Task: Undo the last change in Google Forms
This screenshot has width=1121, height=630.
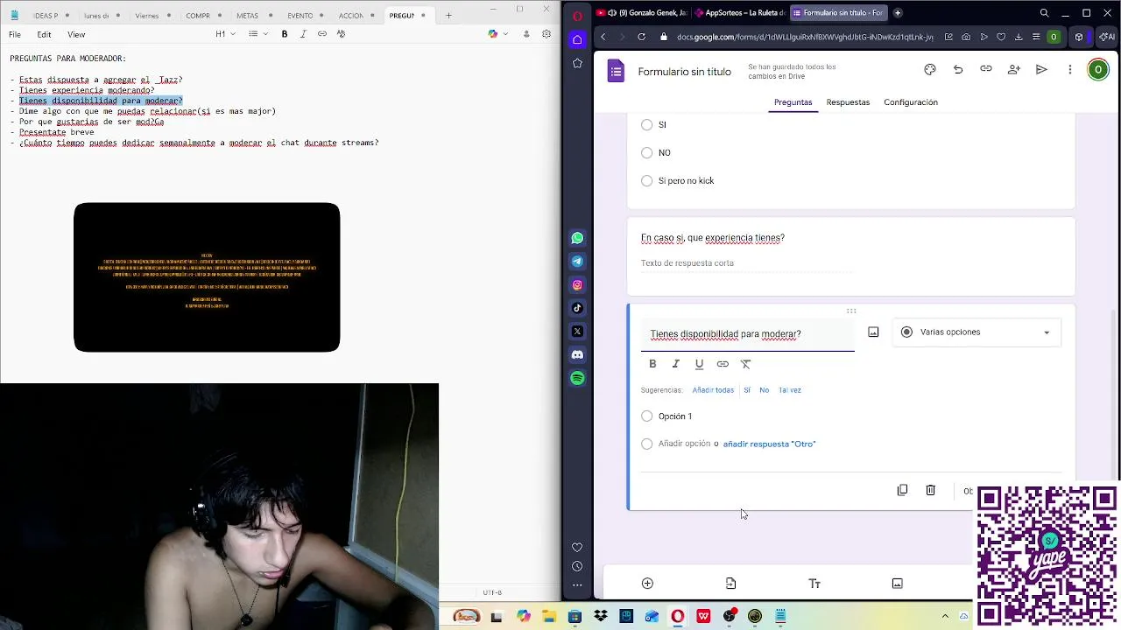Action: click(x=958, y=70)
